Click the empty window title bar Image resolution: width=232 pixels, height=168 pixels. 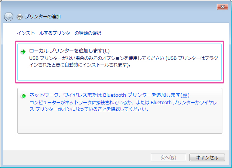[x=111, y=6]
